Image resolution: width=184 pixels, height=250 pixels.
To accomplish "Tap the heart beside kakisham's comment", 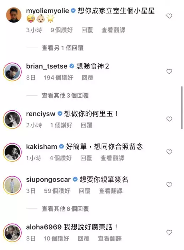I will point(169,152).
